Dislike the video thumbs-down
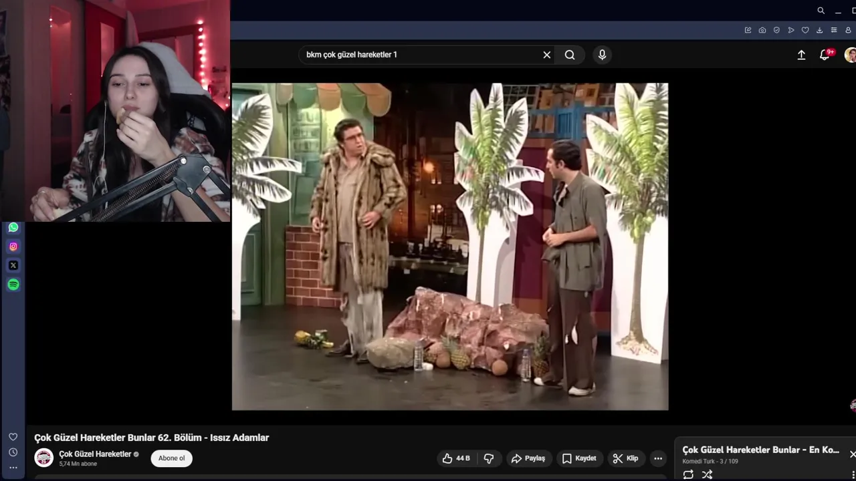 click(x=489, y=458)
